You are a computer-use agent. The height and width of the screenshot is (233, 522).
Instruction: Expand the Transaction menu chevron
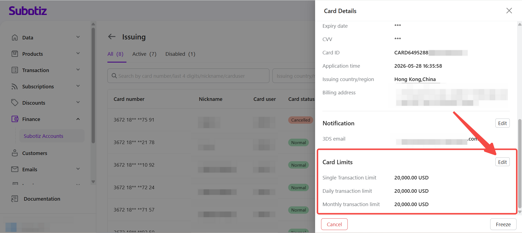[x=78, y=70]
